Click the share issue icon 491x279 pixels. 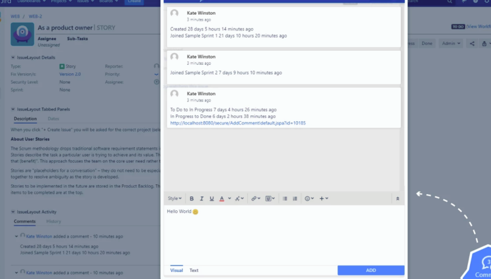[472, 43]
